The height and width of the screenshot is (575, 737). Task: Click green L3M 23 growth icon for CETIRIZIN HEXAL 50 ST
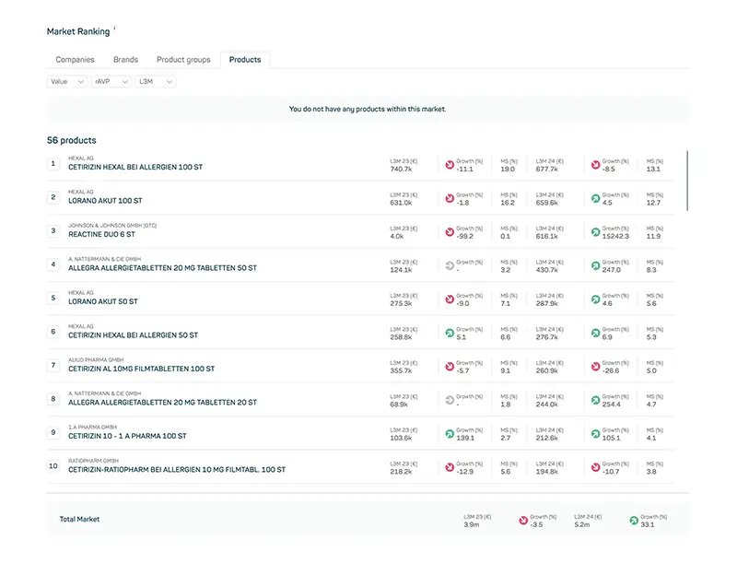click(450, 333)
